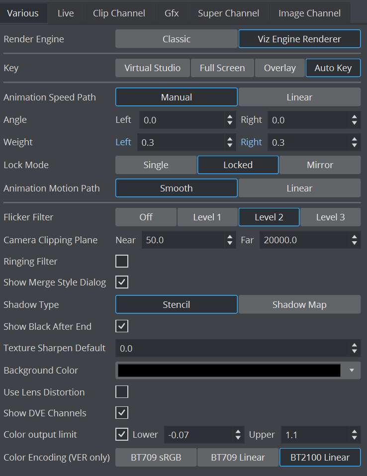Increase Camera Clipping Far value
The height and width of the screenshot is (476, 367).
(x=354, y=237)
